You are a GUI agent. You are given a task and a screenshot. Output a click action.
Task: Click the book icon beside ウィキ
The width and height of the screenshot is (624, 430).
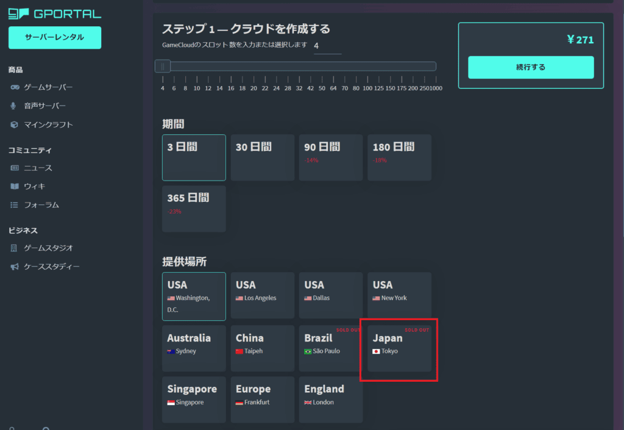pyautogui.click(x=15, y=187)
